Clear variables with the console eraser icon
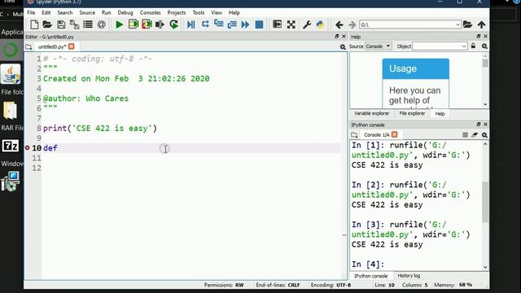Screen dimensions: 521x293 point(475,135)
